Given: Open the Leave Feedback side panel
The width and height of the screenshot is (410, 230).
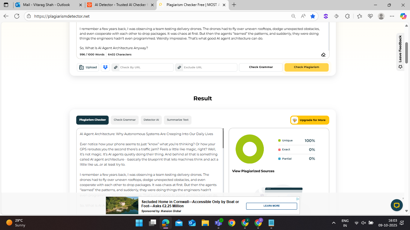Looking at the screenshot, I should (x=400, y=52).
